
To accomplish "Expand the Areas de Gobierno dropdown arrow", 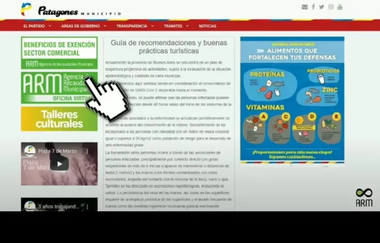I will click(105, 26).
